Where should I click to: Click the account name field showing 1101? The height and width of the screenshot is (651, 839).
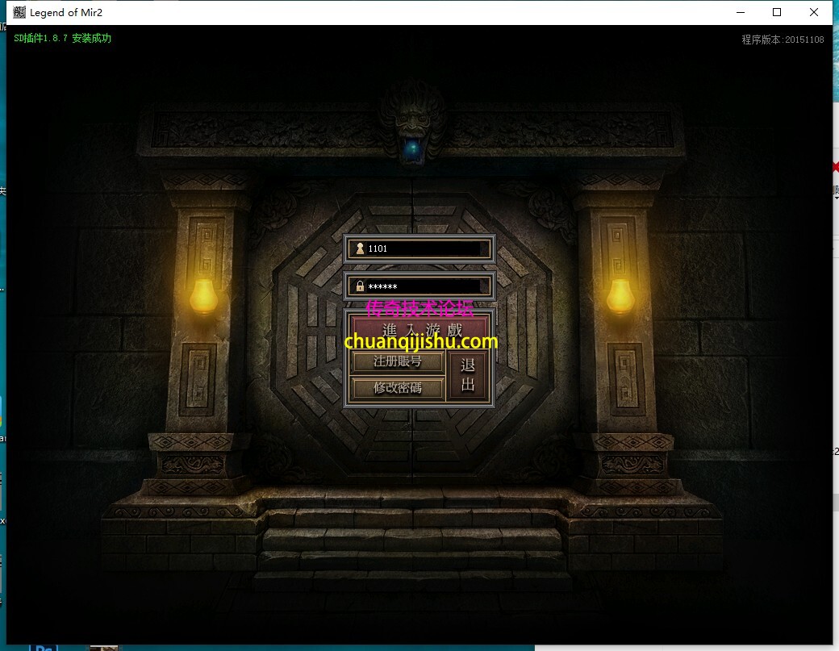(x=424, y=248)
